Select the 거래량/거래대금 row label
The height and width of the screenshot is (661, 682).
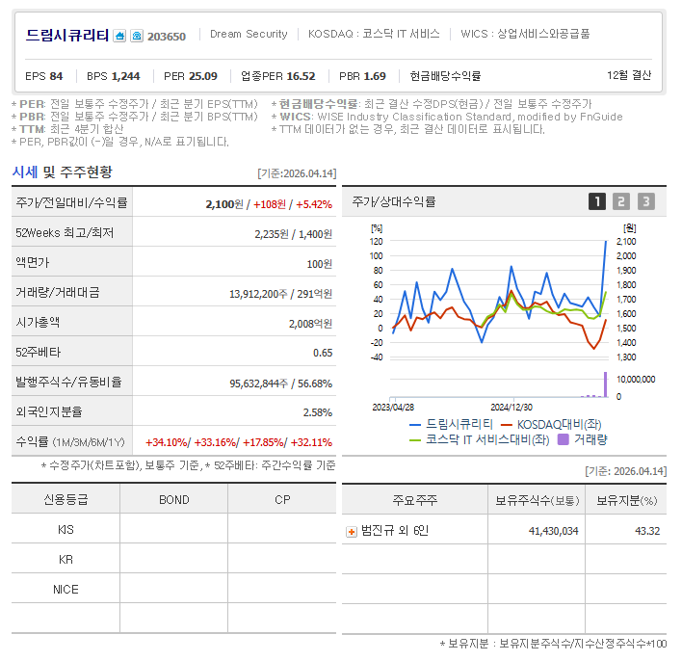(x=58, y=292)
